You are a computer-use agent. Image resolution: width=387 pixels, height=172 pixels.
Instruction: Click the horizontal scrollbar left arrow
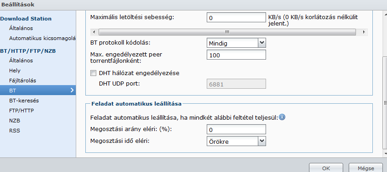coord(94,32)
